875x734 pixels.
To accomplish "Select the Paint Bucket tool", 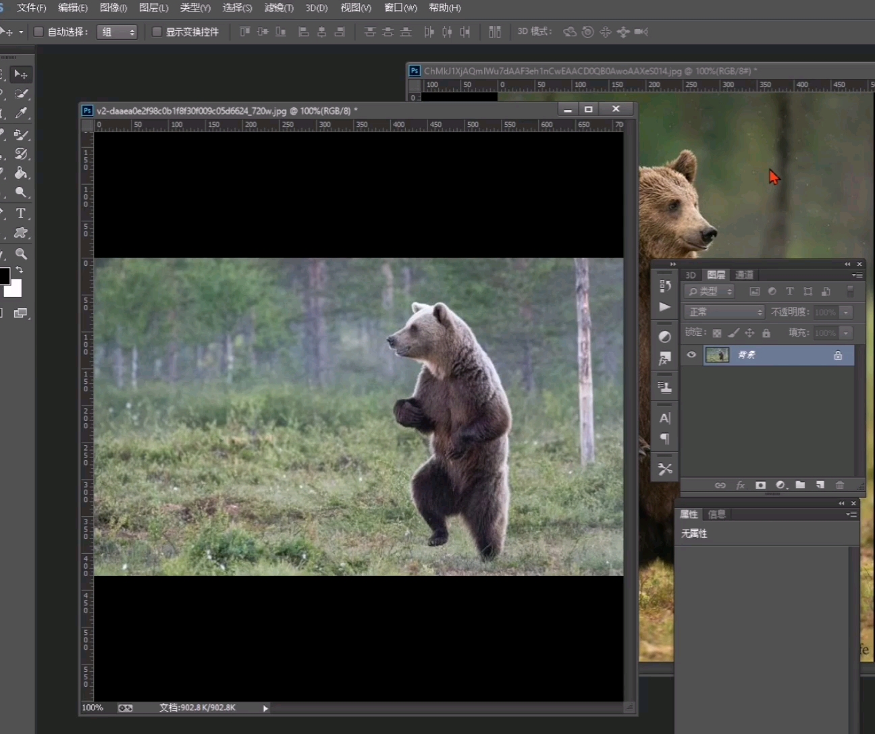I will coord(21,173).
